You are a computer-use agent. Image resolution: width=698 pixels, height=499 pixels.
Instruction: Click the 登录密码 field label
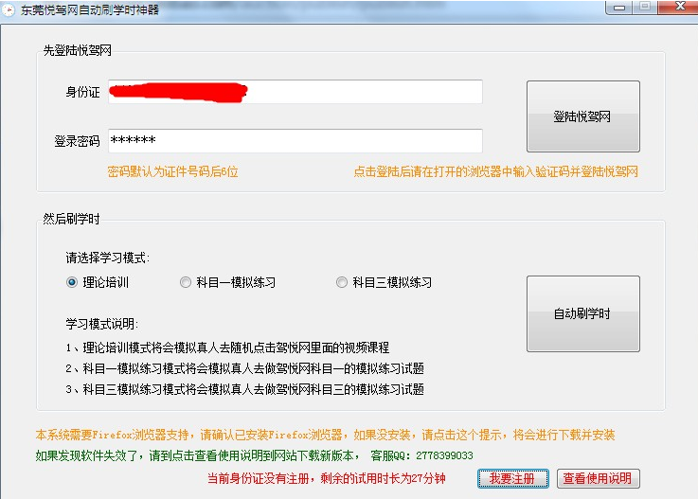tap(77, 141)
